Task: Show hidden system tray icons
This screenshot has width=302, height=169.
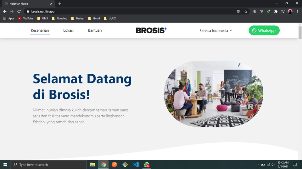Action: [x=257, y=165]
